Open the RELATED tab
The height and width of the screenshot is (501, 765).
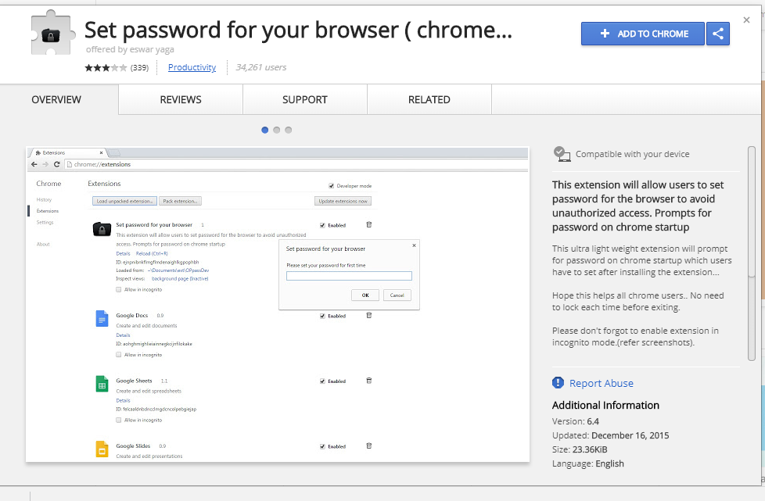point(429,99)
